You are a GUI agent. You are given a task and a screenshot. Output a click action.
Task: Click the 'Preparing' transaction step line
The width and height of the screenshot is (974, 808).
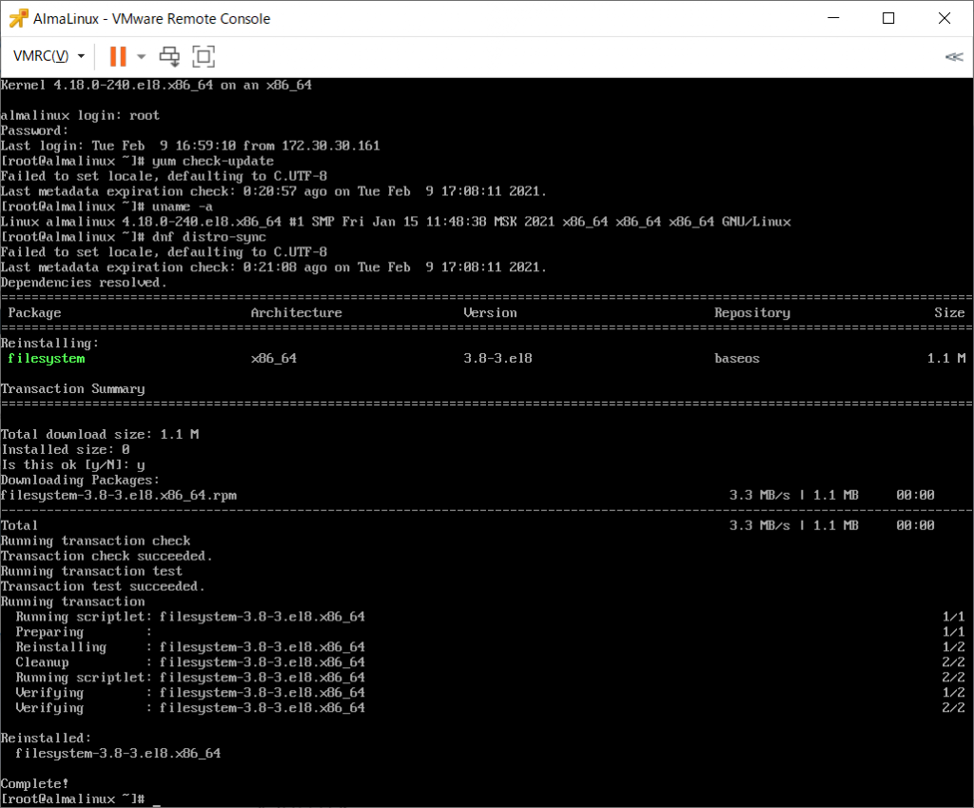(x=490, y=632)
